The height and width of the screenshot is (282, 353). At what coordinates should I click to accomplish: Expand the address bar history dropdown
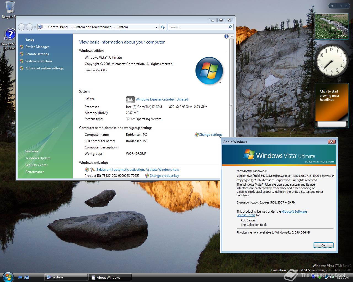tap(156, 27)
